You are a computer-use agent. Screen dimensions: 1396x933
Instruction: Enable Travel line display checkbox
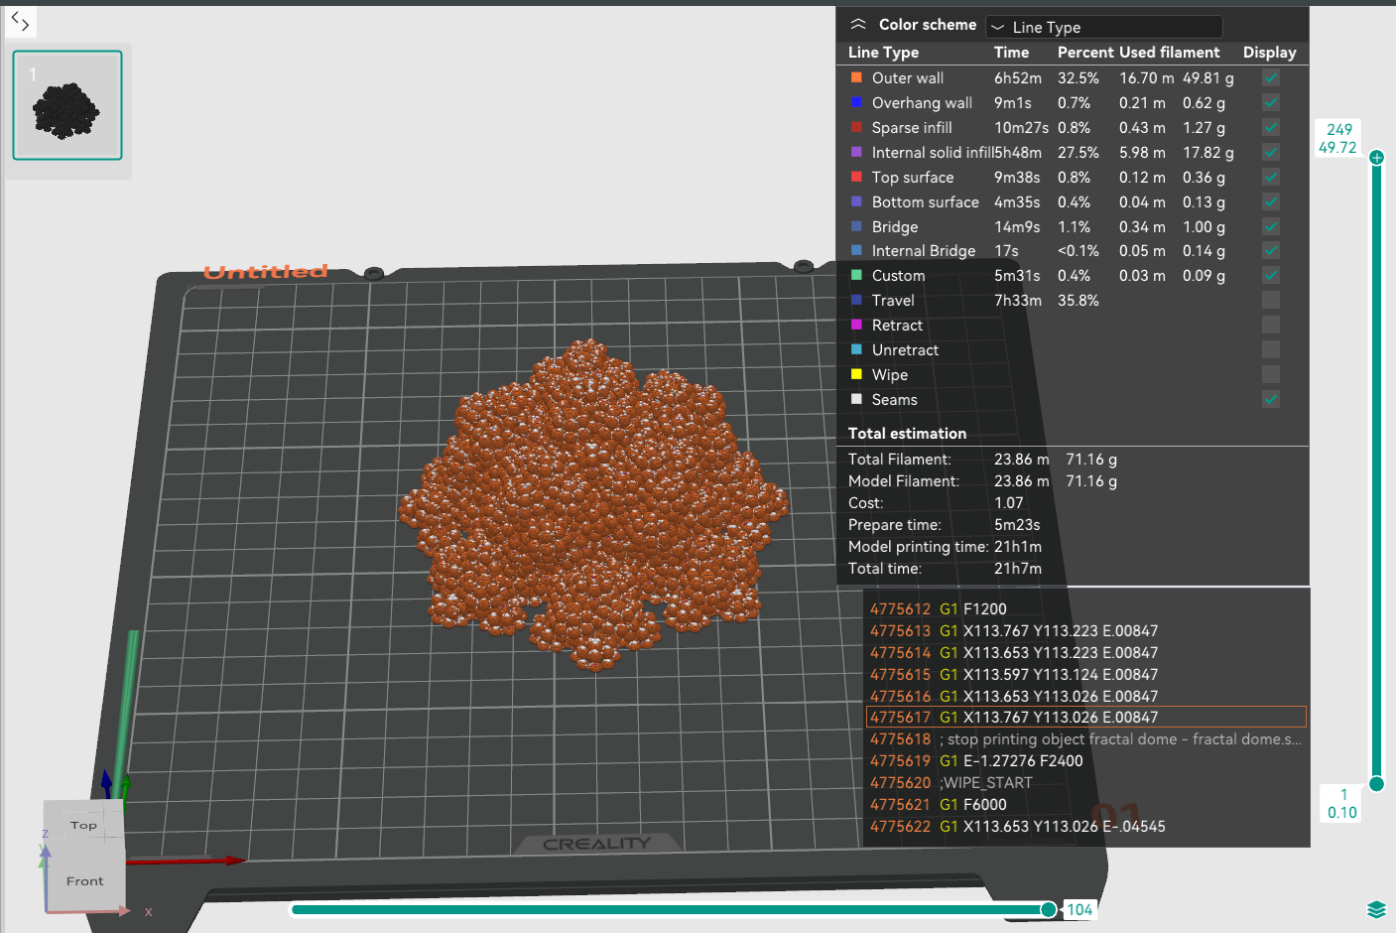[1271, 300]
